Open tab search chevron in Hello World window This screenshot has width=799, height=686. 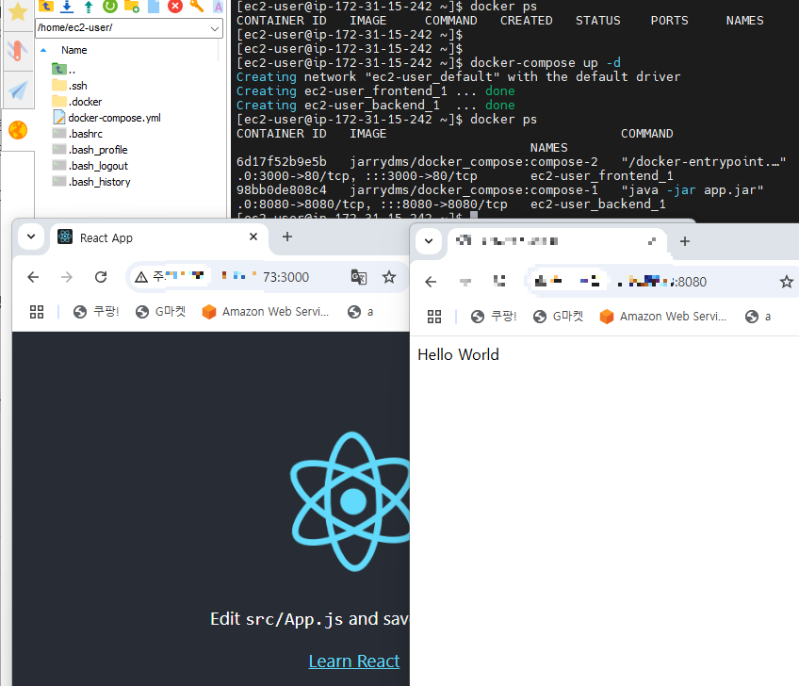click(x=429, y=241)
